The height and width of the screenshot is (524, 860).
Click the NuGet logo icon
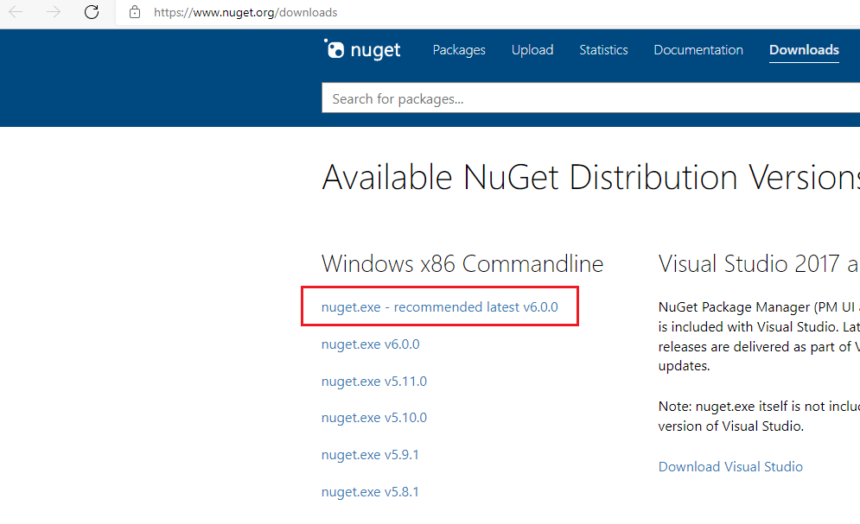(334, 49)
